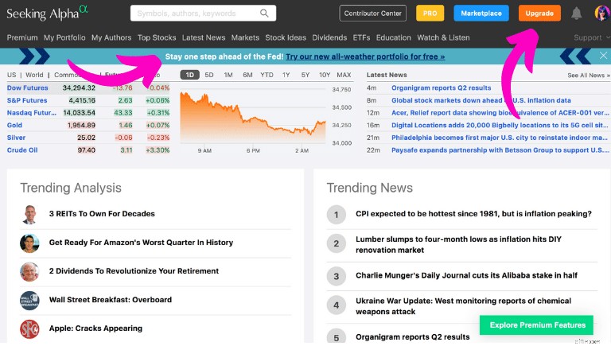This screenshot has height=346, width=611.
Task: Select the YTD chart range
Action: point(267,75)
